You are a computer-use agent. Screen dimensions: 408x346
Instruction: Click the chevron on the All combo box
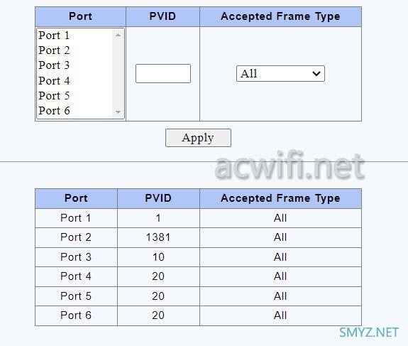[316, 73]
